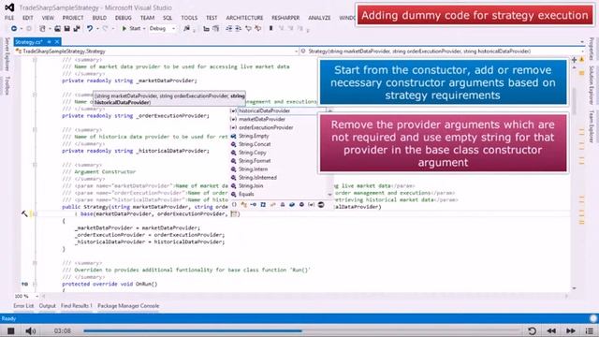Open the Find Results 1 tab

point(77,306)
